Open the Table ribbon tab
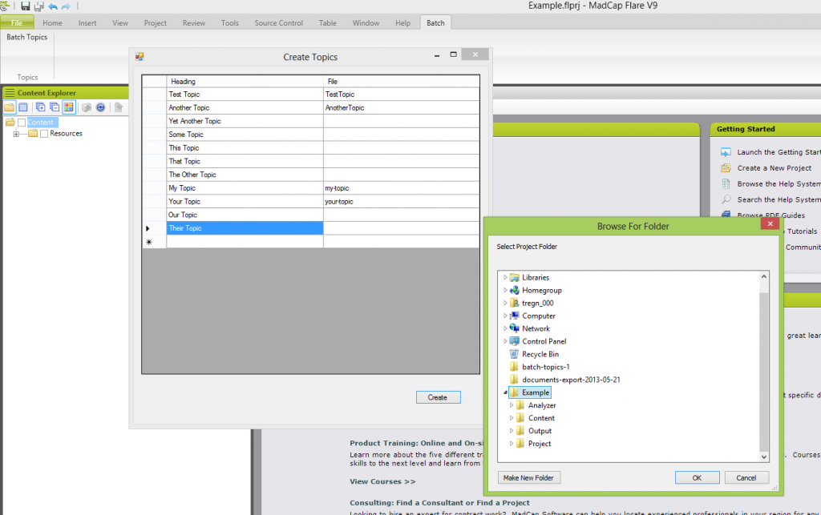 point(327,22)
